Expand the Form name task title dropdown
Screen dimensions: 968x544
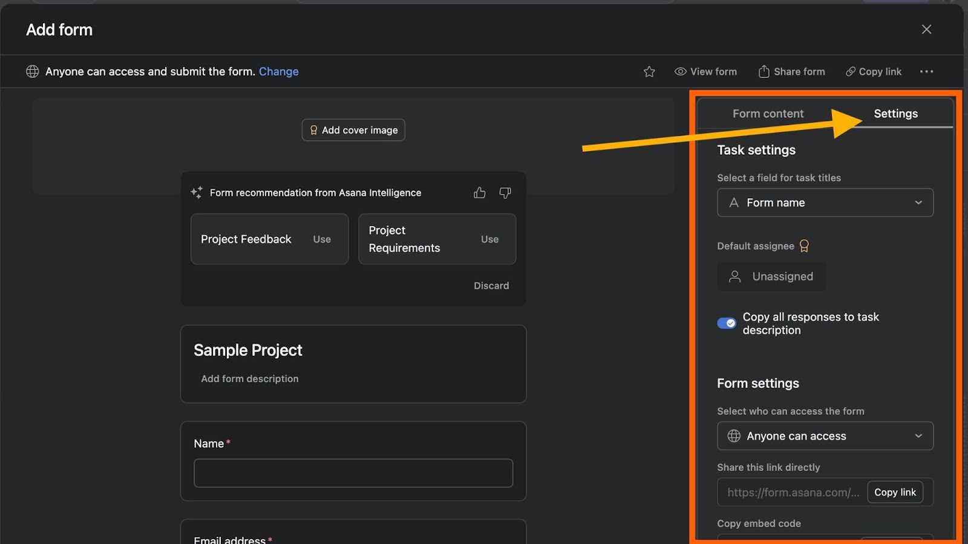point(825,202)
